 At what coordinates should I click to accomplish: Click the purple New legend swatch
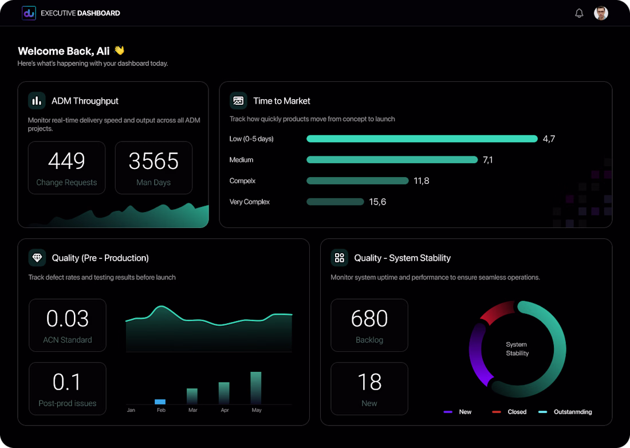(448, 412)
